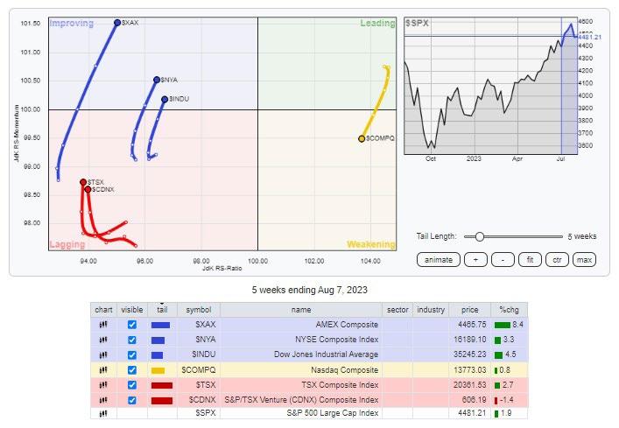Click blue tail swatch for $NYA
The height and width of the screenshot is (428, 619).
point(158,340)
